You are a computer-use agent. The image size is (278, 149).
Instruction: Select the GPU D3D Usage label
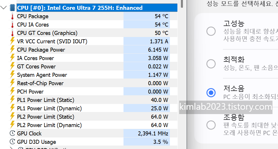point(37,142)
